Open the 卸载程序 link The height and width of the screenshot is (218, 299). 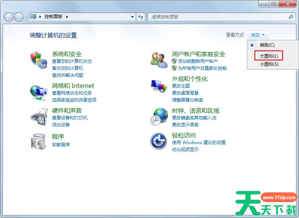point(61,144)
